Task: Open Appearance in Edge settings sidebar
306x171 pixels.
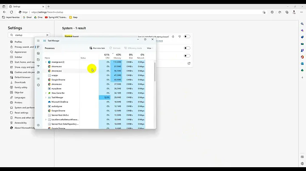Action: [20, 52]
